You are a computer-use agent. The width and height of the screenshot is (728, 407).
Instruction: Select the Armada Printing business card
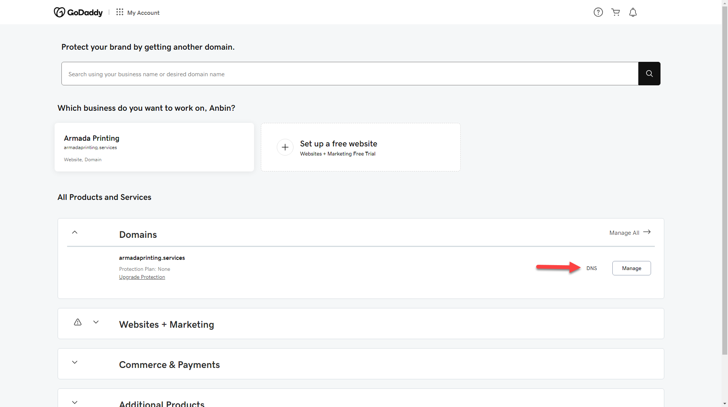pos(154,147)
